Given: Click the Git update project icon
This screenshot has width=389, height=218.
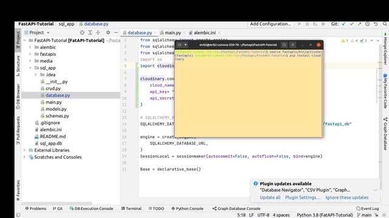Looking at the screenshot, I should coord(343,24).
